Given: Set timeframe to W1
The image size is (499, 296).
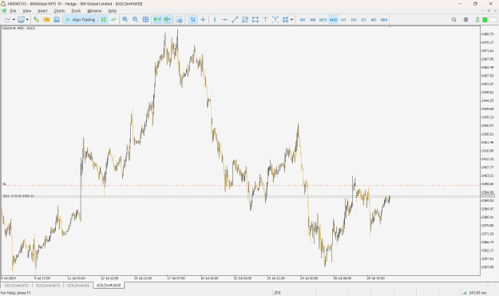Looking at the screenshot, I should (x=374, y=20).
